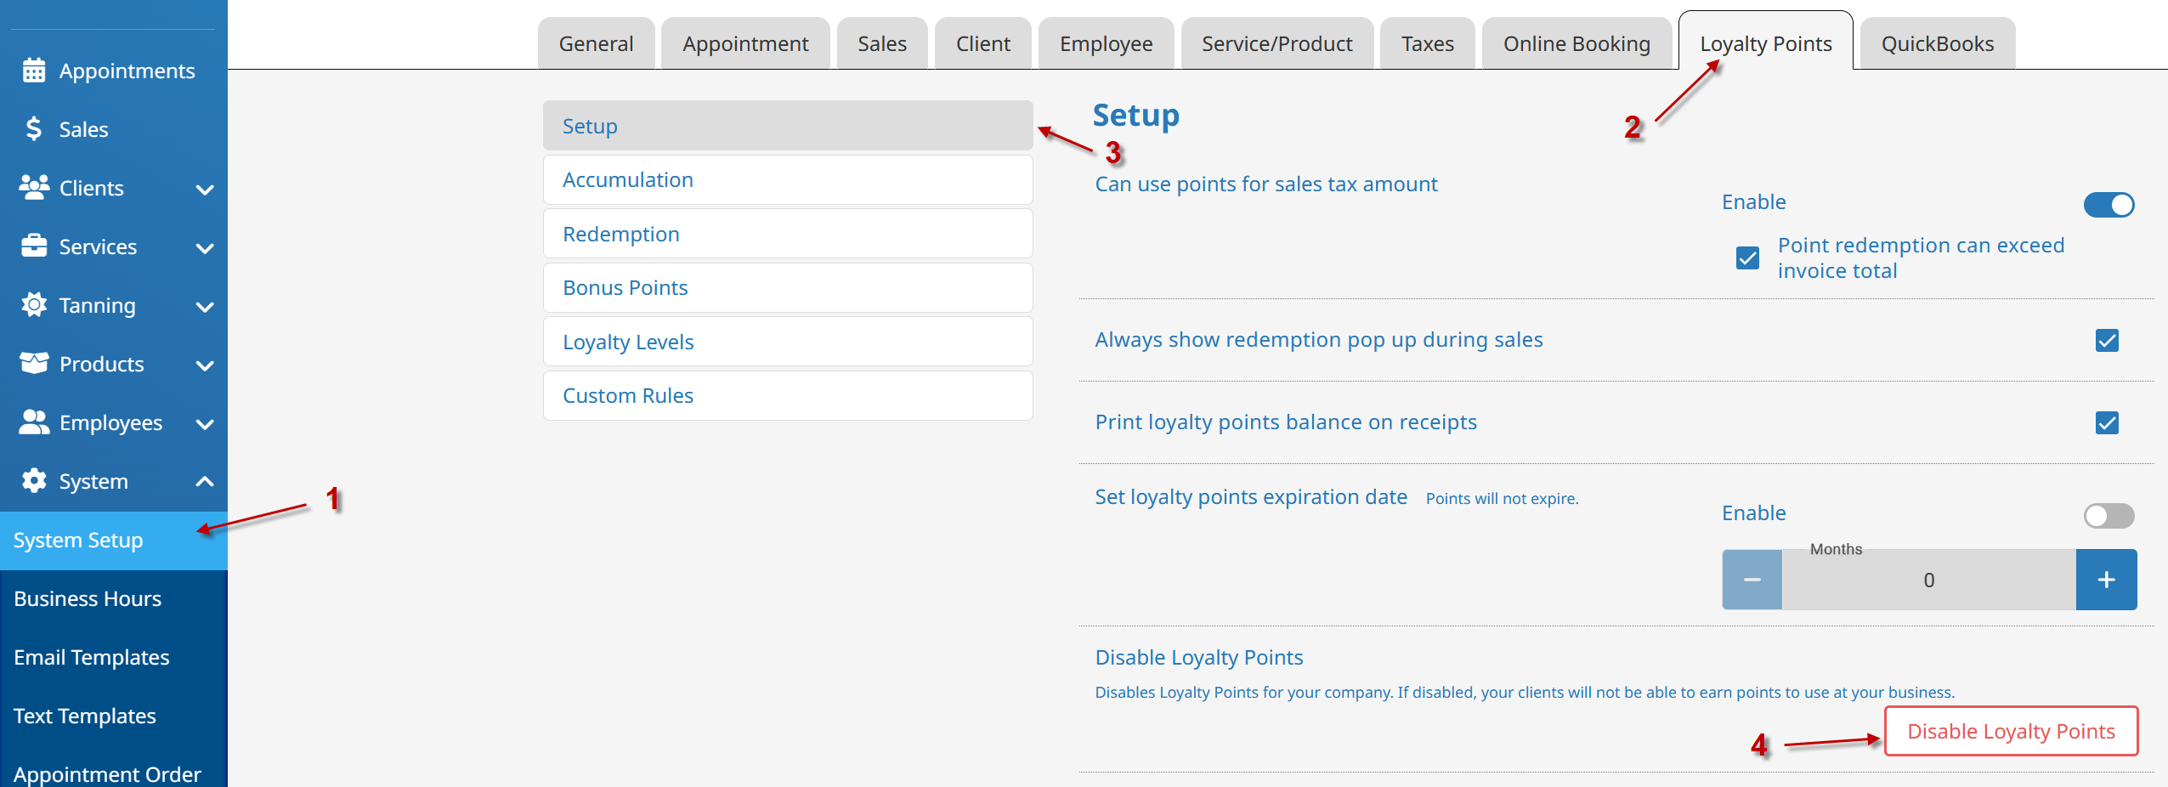2168x787 pixels.
Task: Collapse the System menu chevron
Action: [204, 482]
